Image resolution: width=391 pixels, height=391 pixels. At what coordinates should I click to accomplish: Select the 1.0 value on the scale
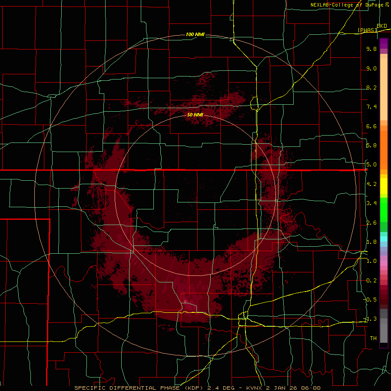tap(371, 262)
